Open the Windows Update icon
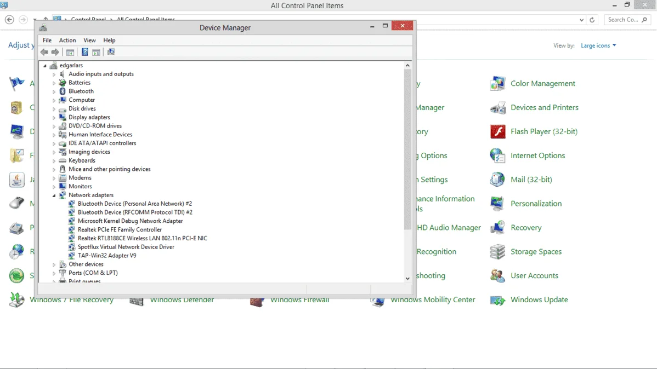Image resolution: width=657 pixels, height=369 pixels. 497,300
